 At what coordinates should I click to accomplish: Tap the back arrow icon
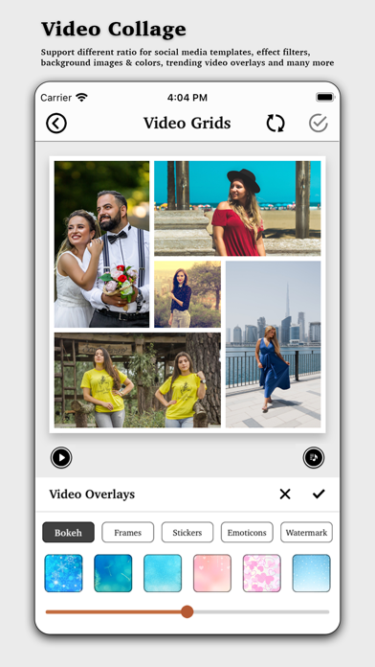(x=56, y=124)
